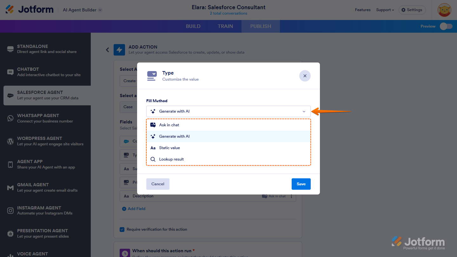Click the Jotform logo in top left
Image resolution: width=457 pixels, height=257 pixels.
(29, 9)
